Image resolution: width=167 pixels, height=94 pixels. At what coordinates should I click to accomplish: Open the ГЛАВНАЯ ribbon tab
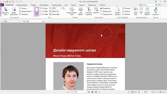(9, 5)
